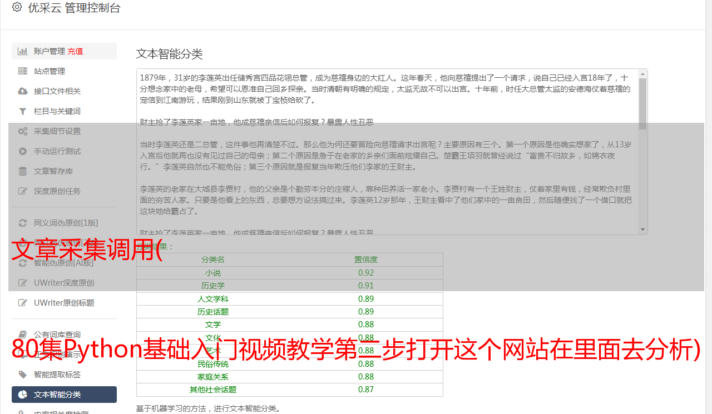Viewport: 712px width, 414px height.
Task: Click the gear icon beside 优采云 管理控制台
Action: pyautogui.click(x=17, y=7)
